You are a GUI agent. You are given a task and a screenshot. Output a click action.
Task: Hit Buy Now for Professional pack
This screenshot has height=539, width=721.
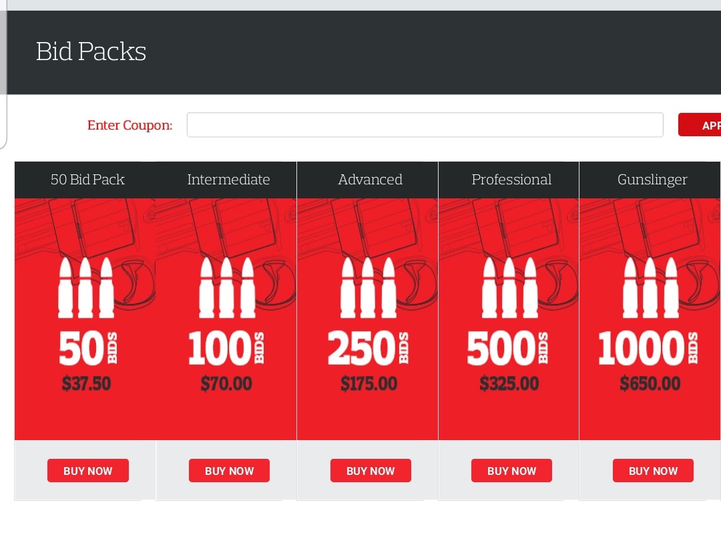[x=511, y=471]
